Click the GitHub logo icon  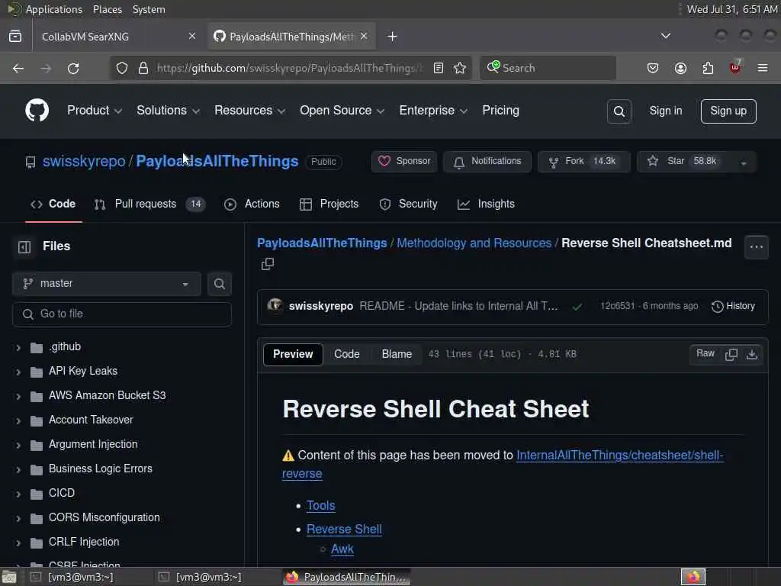tap(37, 110)
